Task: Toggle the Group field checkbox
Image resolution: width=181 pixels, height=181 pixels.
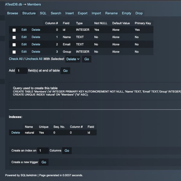Action: click(x=14, y=52)
